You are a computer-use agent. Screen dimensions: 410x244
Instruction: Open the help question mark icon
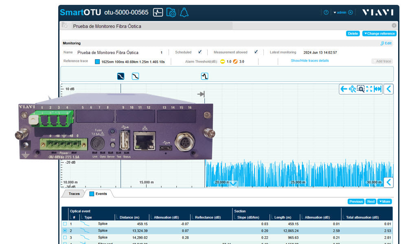click(326, 12)
